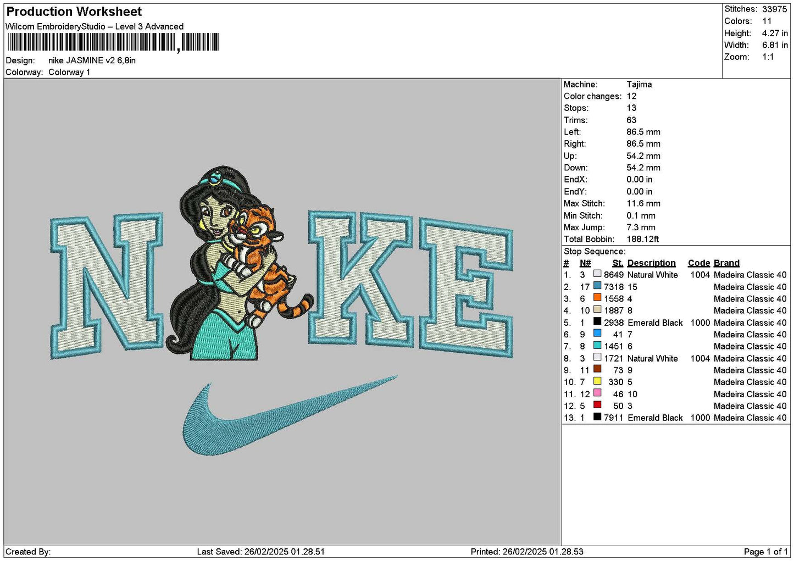Click the beige color swatch in row 4

[x=597, y=309]
